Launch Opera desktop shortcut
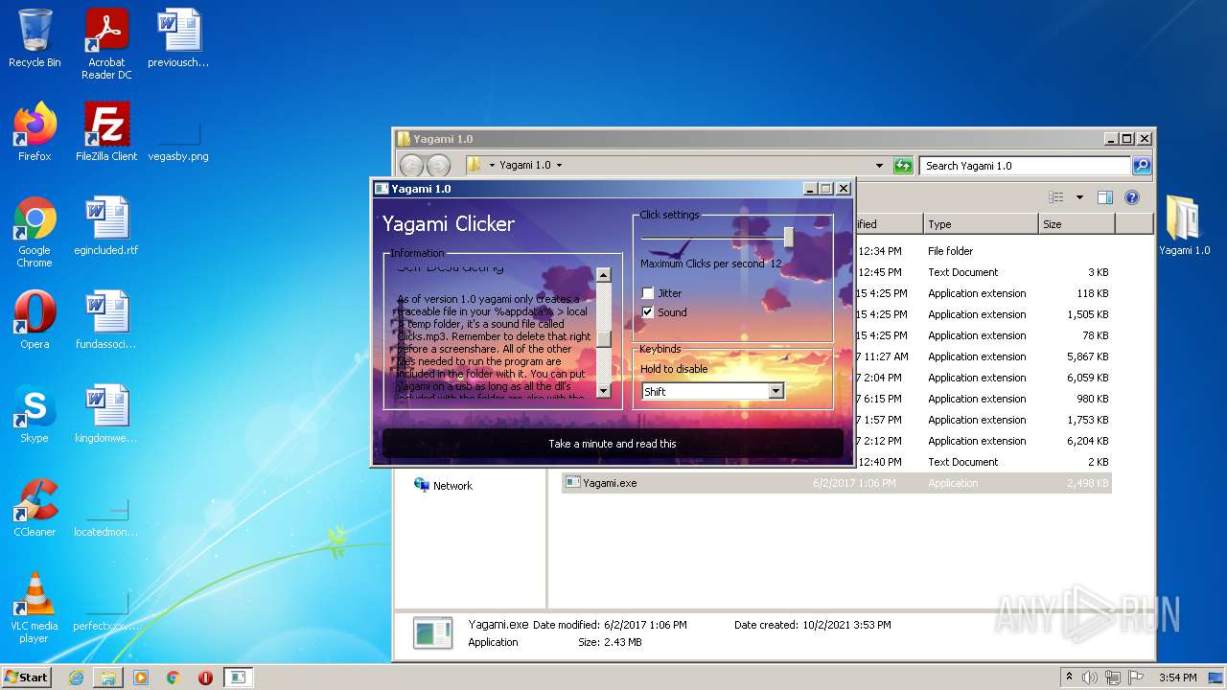1227x690 pixels. [x=35, y=320]
